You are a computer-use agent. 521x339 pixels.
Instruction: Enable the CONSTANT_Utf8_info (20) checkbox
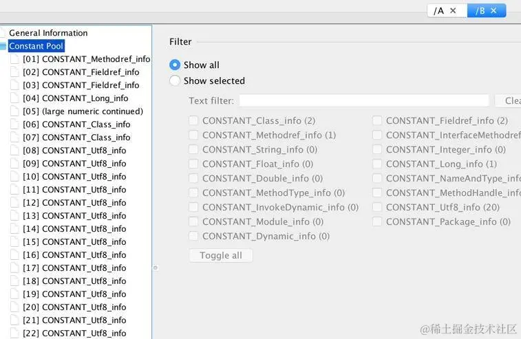(377, 207)
